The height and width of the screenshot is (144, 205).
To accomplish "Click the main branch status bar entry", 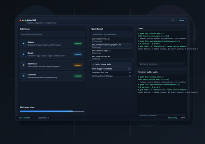I will pyautogui.click(x=24, y=118).
